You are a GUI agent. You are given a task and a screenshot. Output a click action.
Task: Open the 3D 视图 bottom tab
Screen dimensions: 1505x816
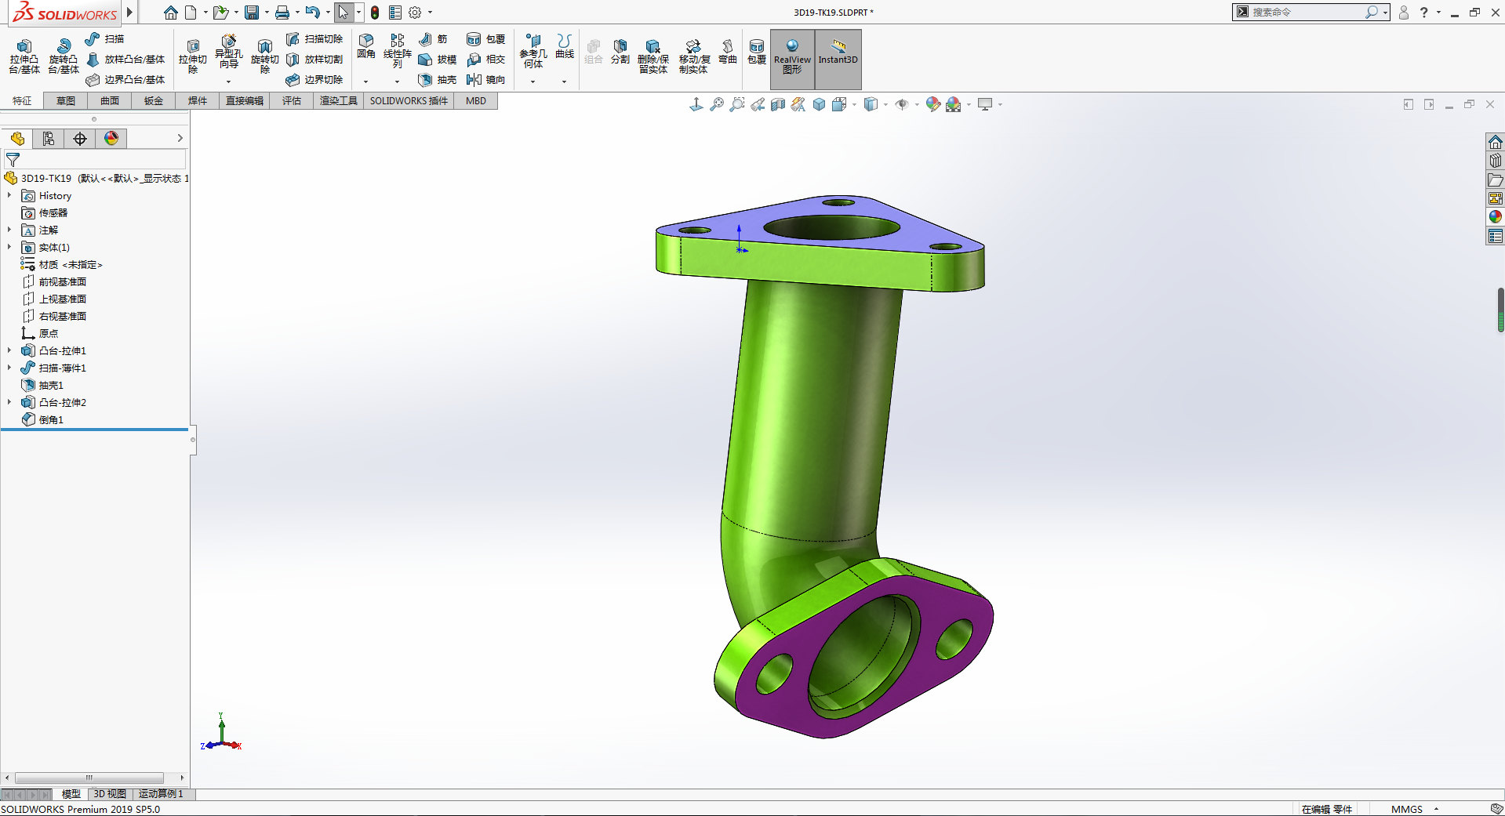pos(110,794)
